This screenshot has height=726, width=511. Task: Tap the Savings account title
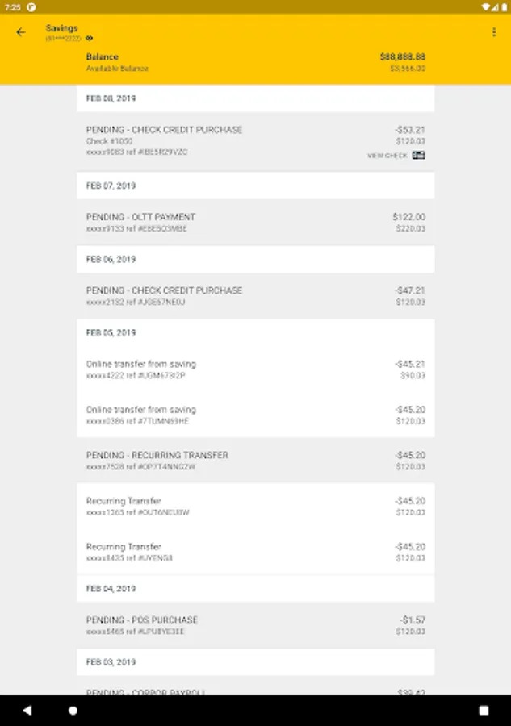(x=62, y=28)
